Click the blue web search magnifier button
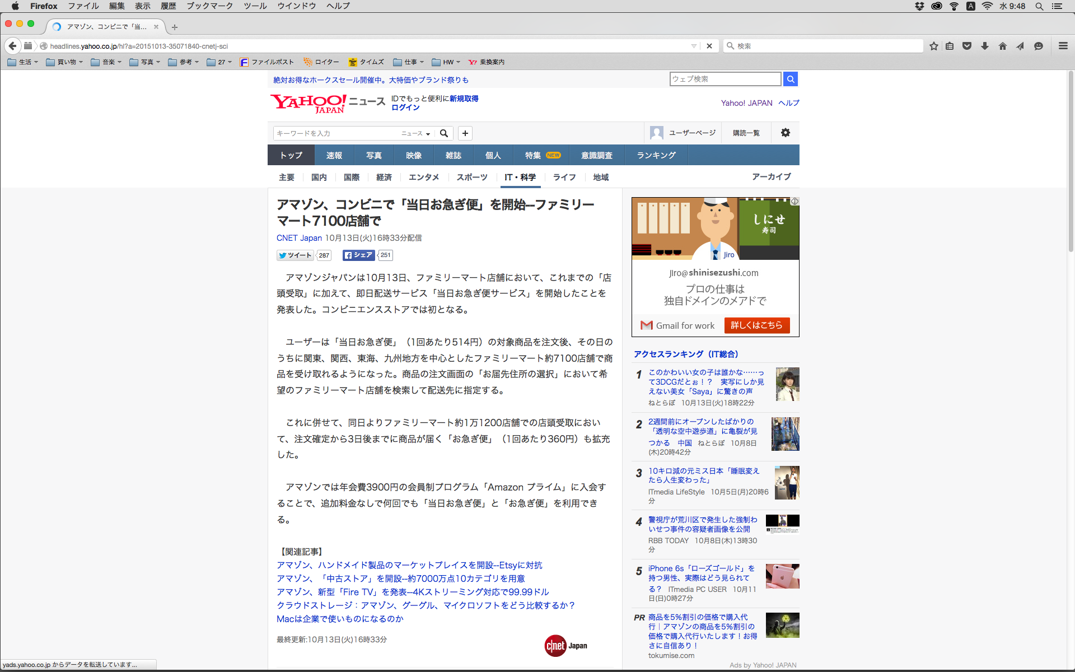The width and height of the screenshot is (1075, 672). [791, 79]
